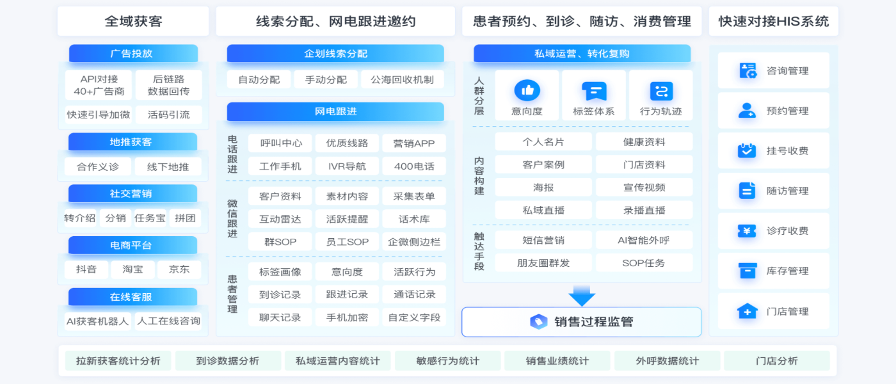Click the chat bubble icon for 标签体系

point(593,91)
